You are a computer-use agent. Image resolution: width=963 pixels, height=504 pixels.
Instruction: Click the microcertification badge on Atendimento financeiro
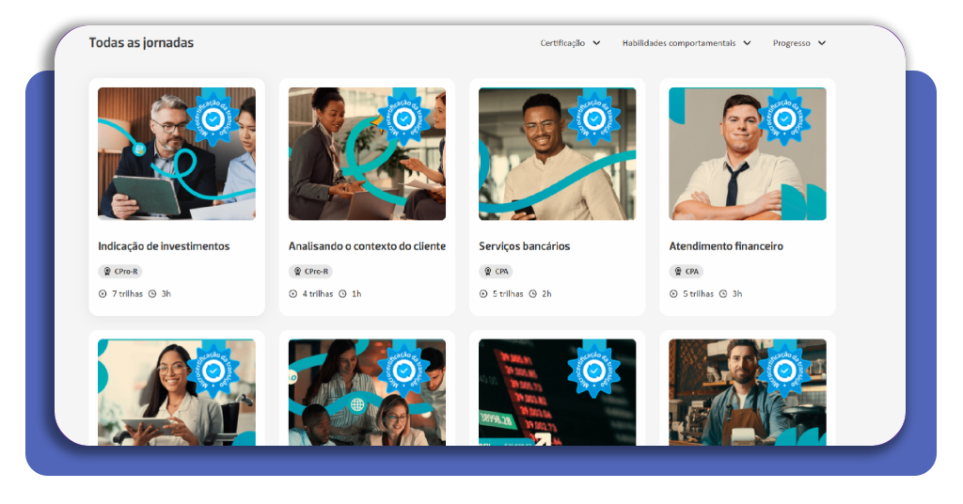pyautogui.click(x=784, y=119)
